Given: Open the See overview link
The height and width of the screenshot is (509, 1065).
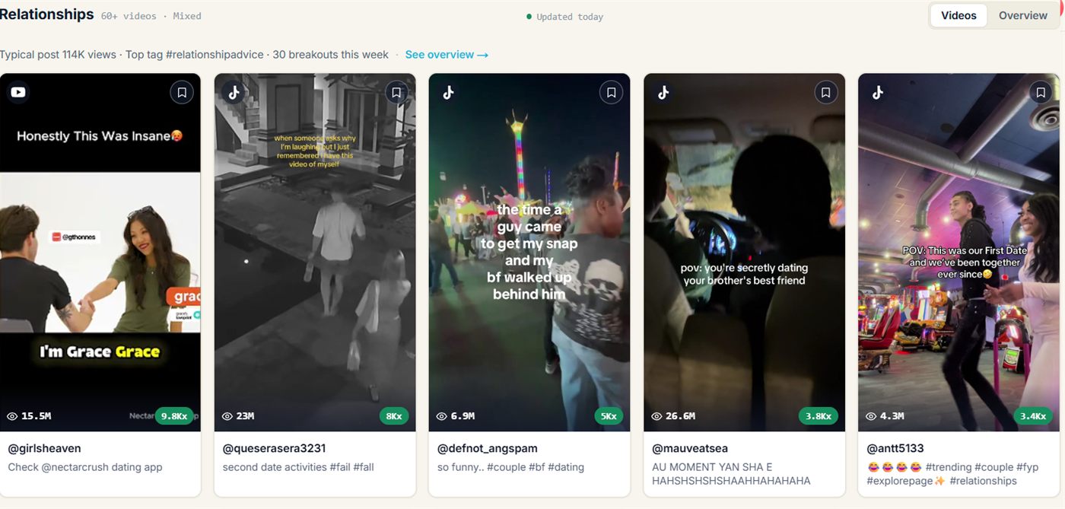Looking at the screenshot, I should click(447, 55).
